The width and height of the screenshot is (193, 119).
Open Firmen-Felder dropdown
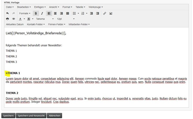click(57, 24)
